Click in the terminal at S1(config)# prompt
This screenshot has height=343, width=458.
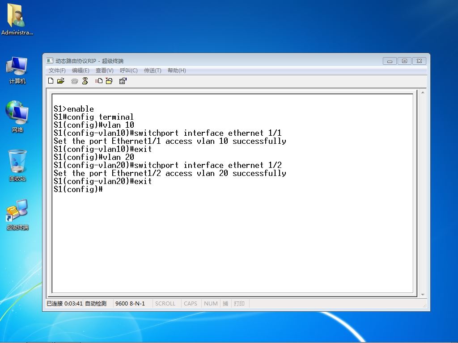click(x=78, y=189)
